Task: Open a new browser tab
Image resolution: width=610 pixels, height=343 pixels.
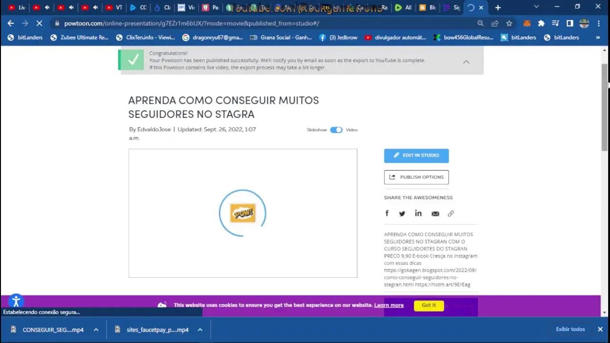Action: (498, 8)
